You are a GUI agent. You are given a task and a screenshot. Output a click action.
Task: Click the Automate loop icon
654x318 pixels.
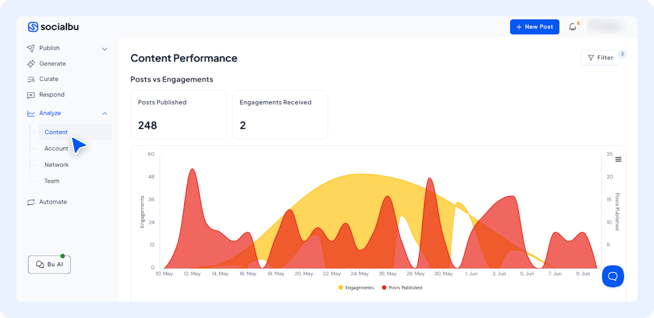[x=31, y=202]
